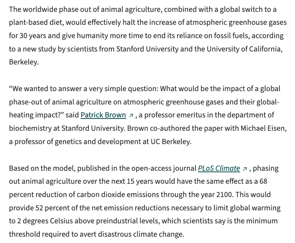Click the word "Berkeley." ending the first paragraph
This screenshot has width=295, height=243.
(x=24, y=62)
